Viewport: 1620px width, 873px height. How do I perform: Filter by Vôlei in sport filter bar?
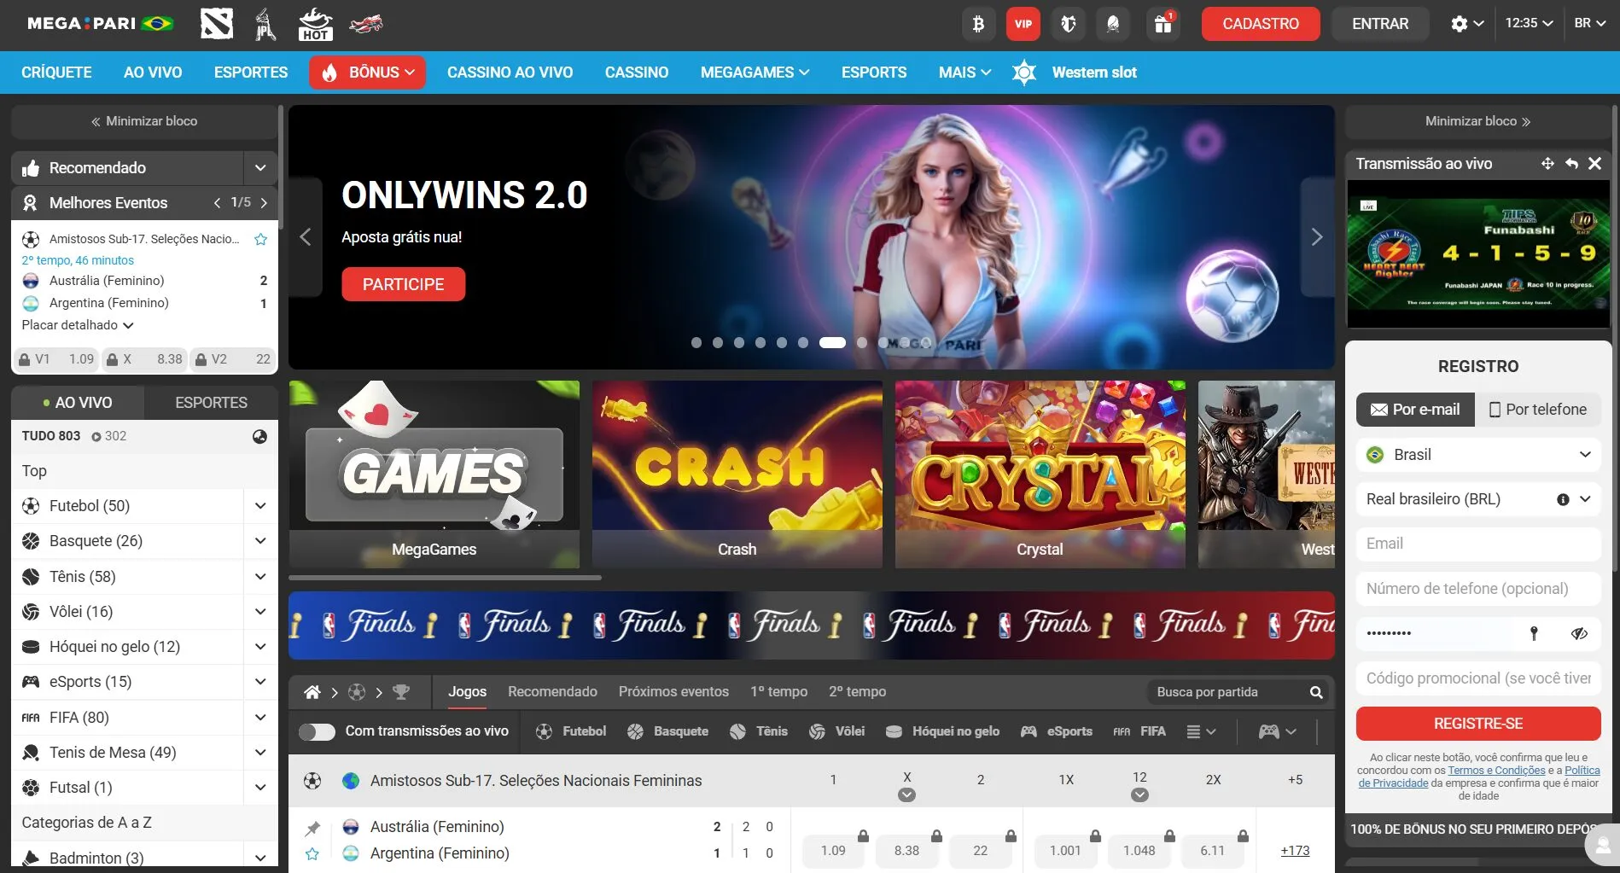836,732
